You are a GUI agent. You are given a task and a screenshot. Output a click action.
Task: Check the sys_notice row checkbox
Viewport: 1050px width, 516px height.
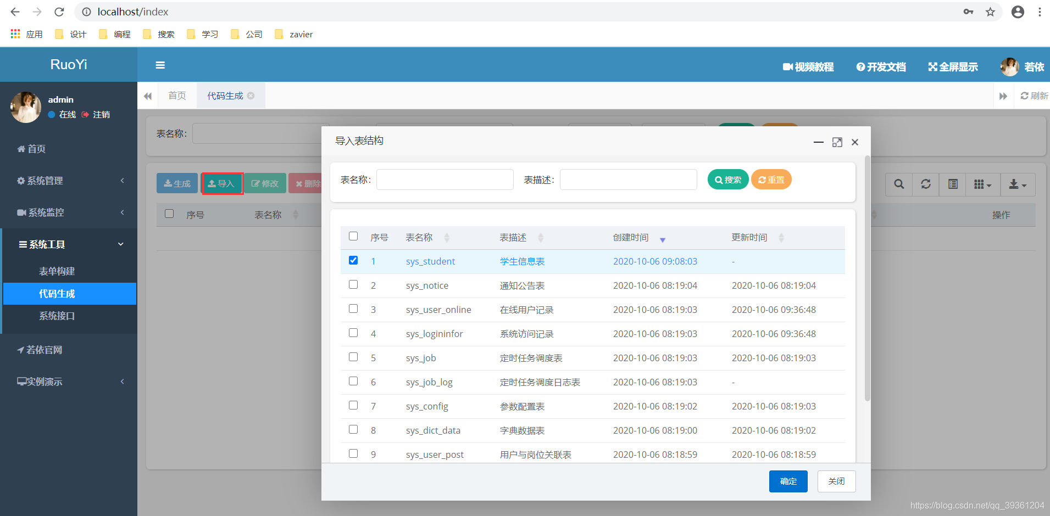coord(353,284)
